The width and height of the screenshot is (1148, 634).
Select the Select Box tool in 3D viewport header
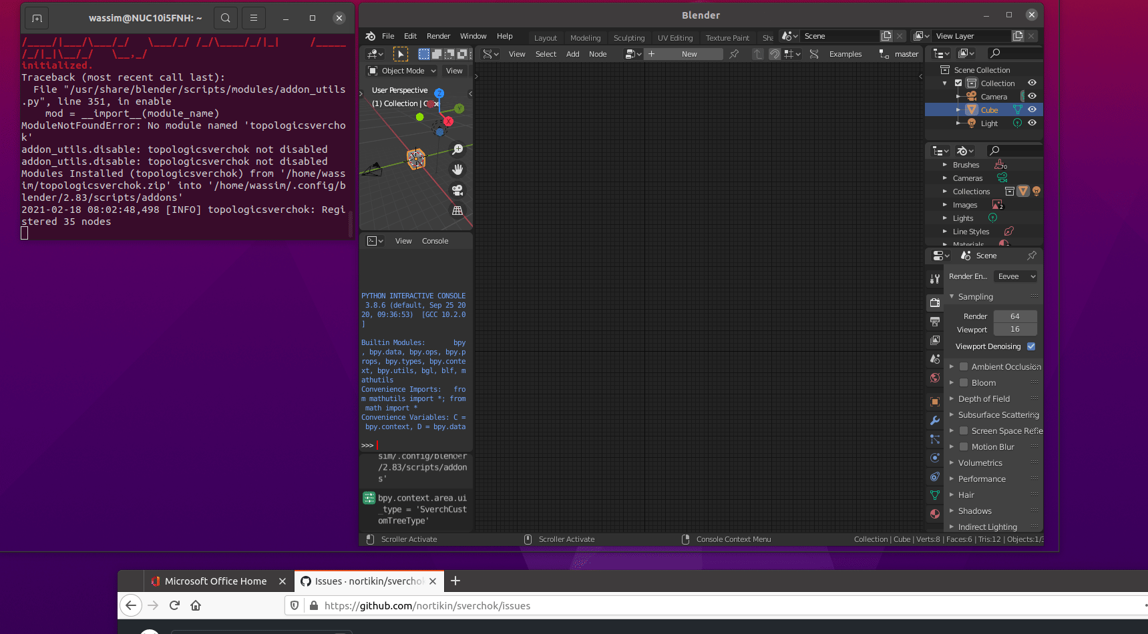click(x=401, y=54)
